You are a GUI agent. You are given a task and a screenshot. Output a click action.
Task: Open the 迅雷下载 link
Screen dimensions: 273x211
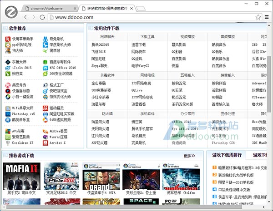(139, 44)
